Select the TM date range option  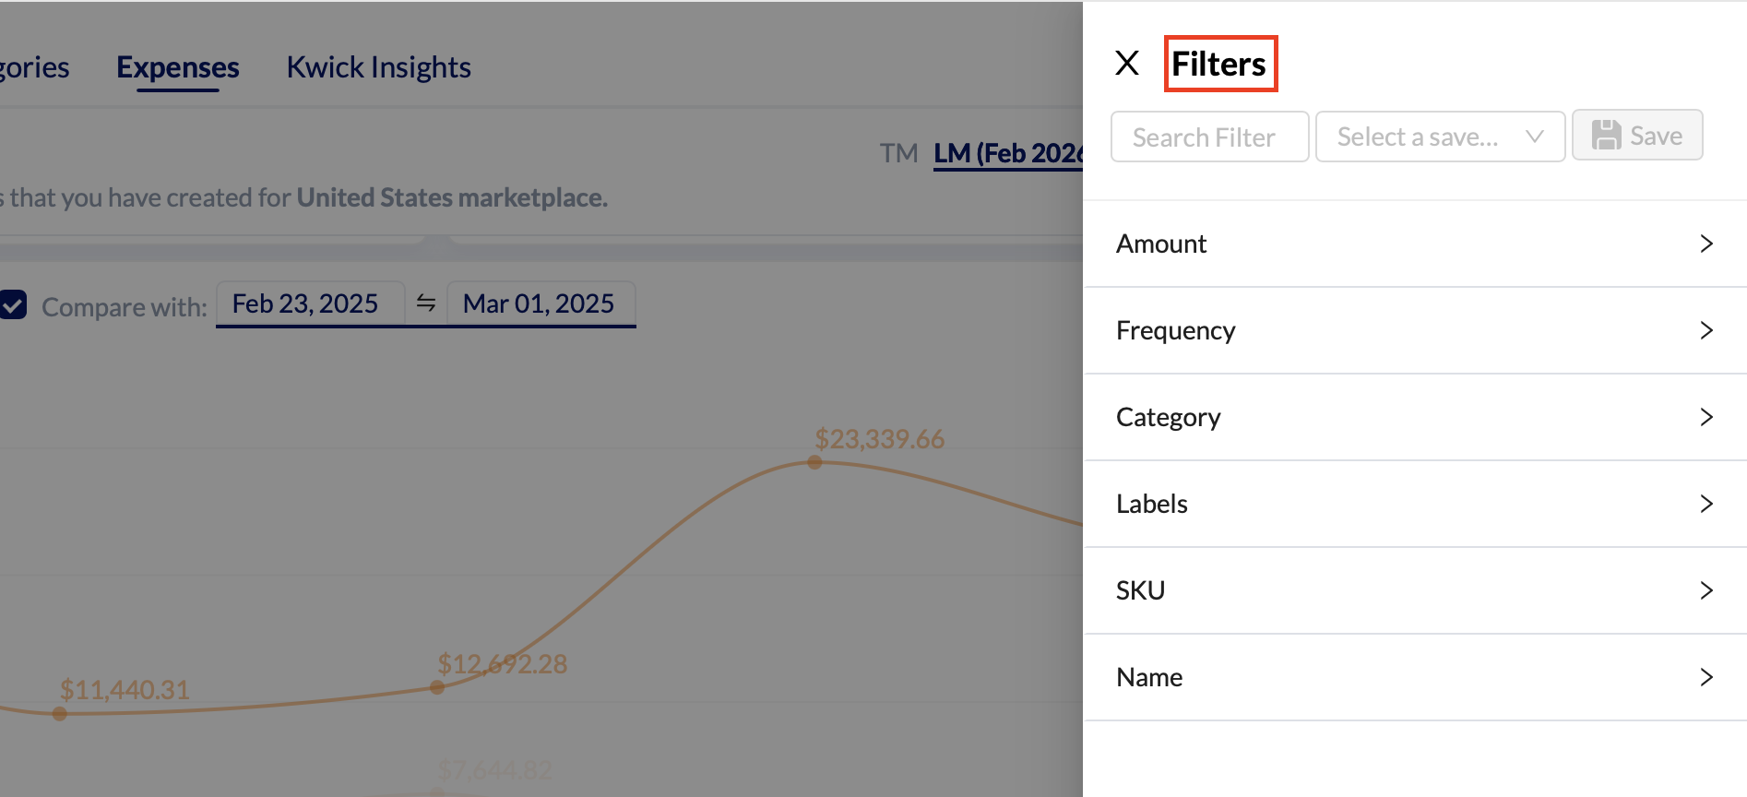pos(898,153)
